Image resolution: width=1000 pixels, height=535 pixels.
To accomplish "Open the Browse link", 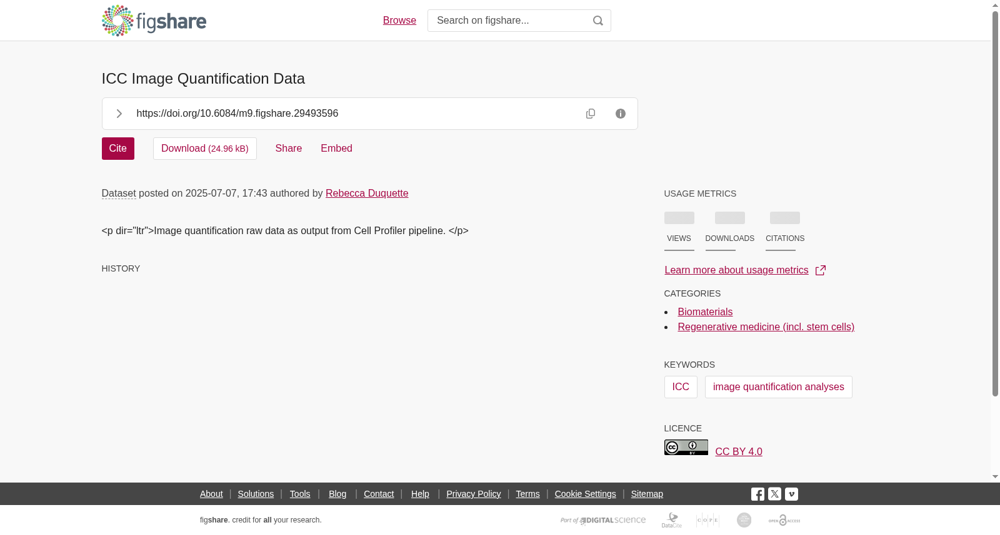I will click(399, 21).
